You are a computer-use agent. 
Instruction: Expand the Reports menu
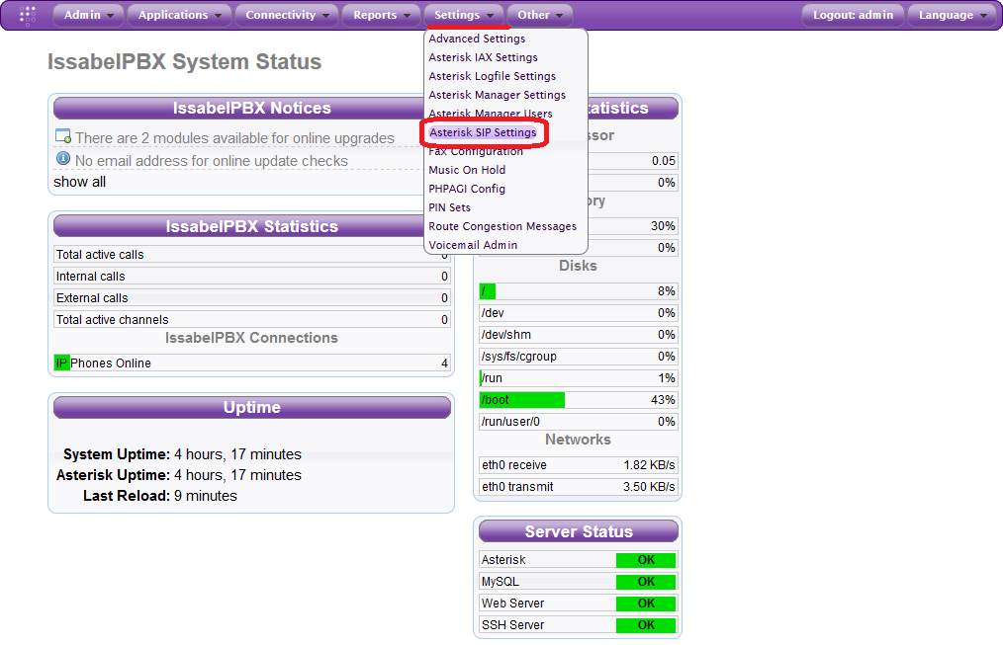(381, 15)
